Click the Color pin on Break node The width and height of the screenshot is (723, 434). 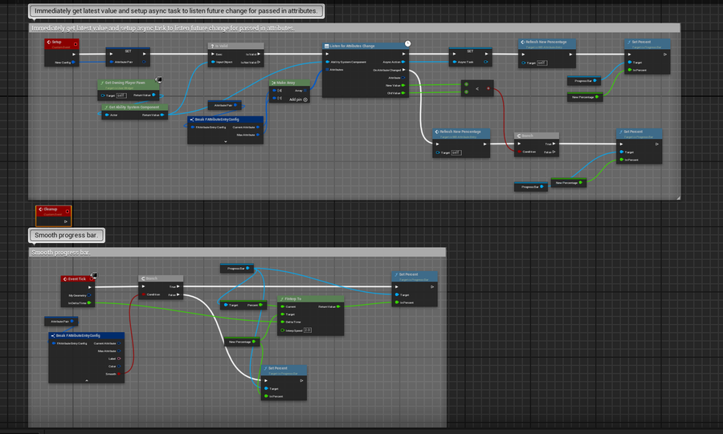(x=119, y=367)
